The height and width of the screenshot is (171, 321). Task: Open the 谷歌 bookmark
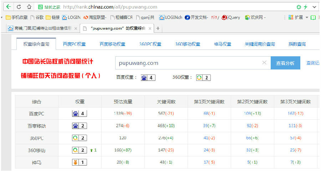pyautogui.click(x=37, y=17)
